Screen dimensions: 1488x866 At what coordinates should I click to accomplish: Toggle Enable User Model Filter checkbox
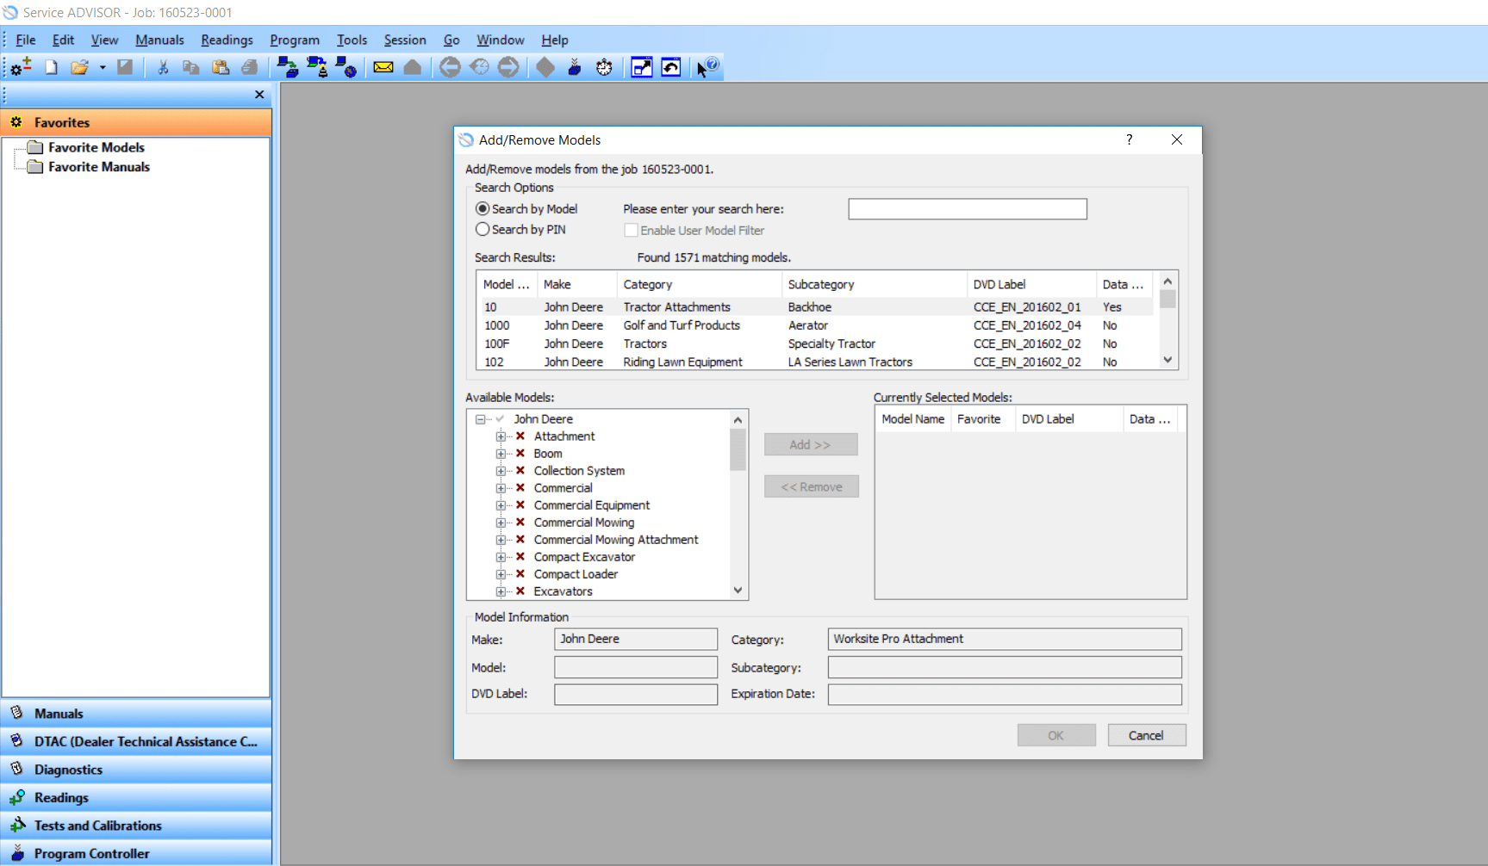(631, 231)
